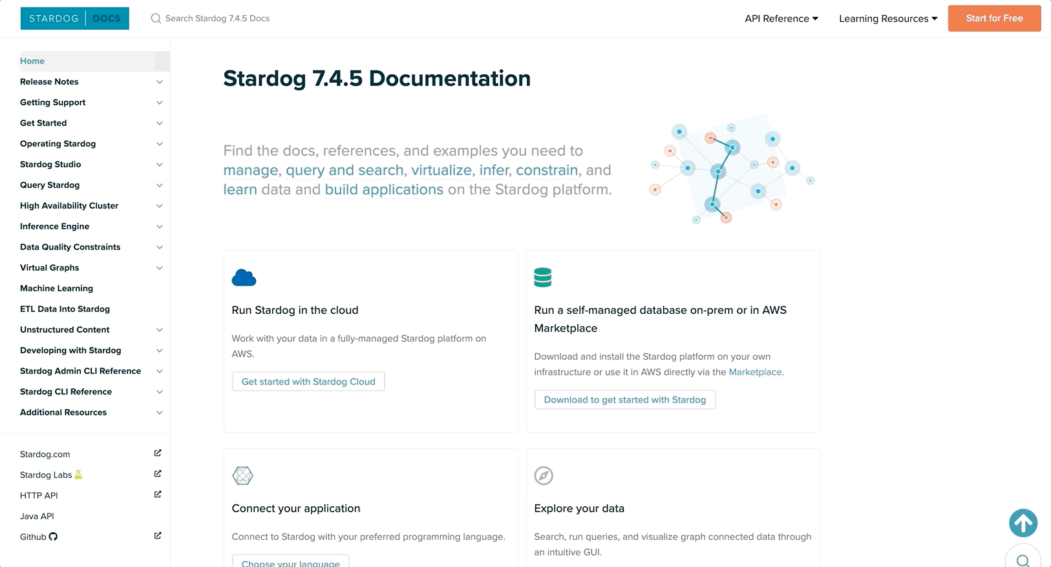Click 'Stardog 7.4.5 Documentation' title
The image size is (1051, 567).
pyautogui.click(x=377, y=78)
